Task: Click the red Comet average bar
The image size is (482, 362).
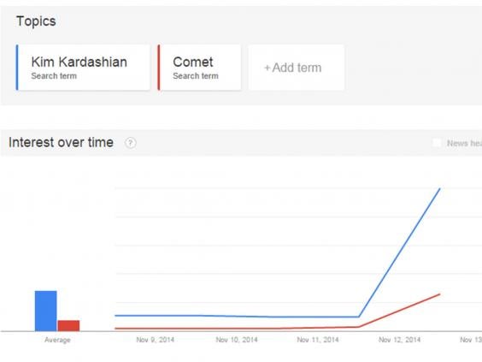Action: coord(68,326)
